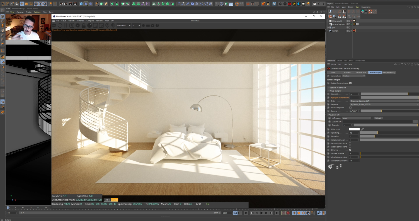Open the HDR/sRGB color space dropdown

(123, 25)
